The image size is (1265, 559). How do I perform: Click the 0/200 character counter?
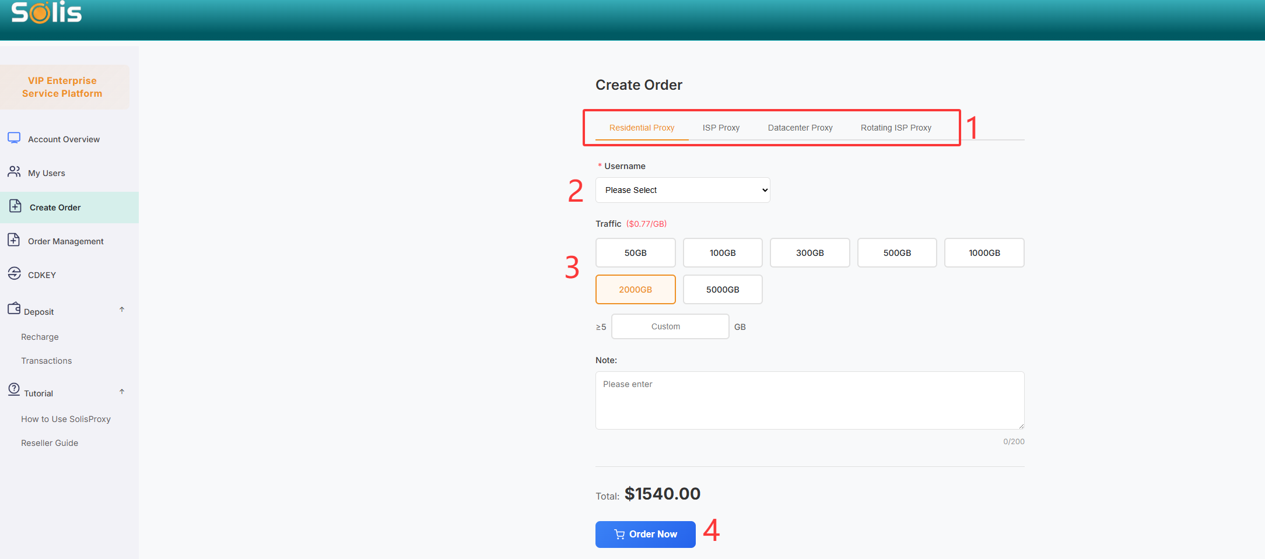point(1014,442)
